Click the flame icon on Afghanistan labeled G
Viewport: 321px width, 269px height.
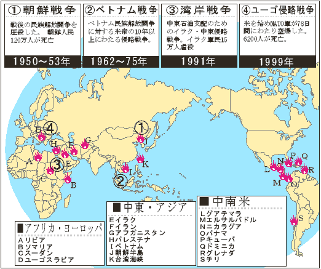pos(85,144)
